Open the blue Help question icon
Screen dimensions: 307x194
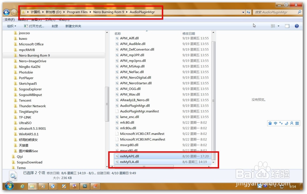(297, 26)
